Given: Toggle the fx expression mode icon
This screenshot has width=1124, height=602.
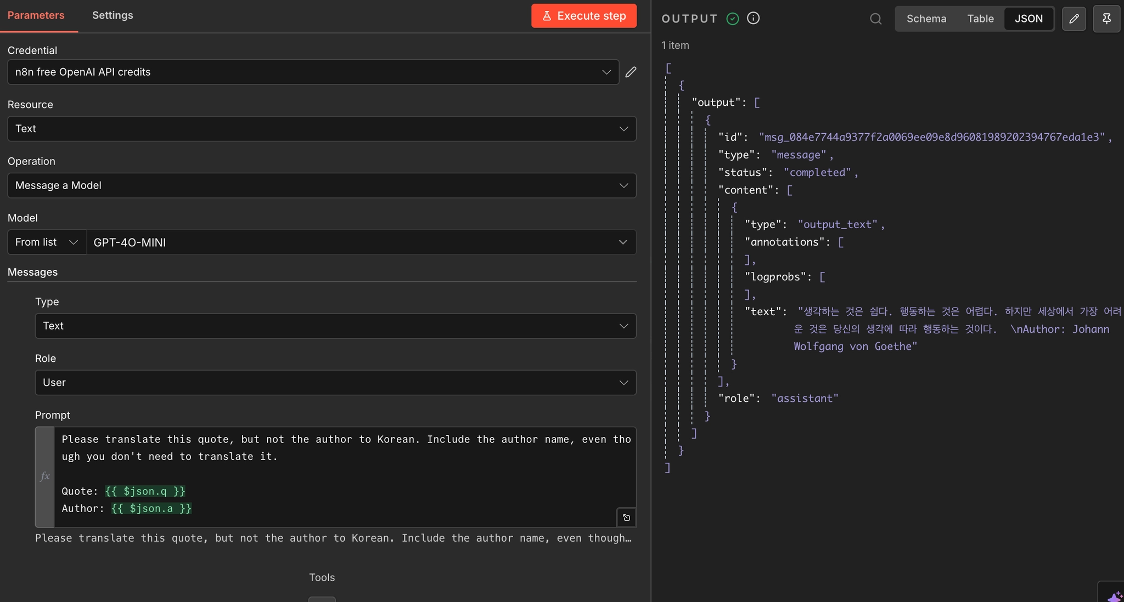Looking at the screenshot, I should [x=45, y=476].
